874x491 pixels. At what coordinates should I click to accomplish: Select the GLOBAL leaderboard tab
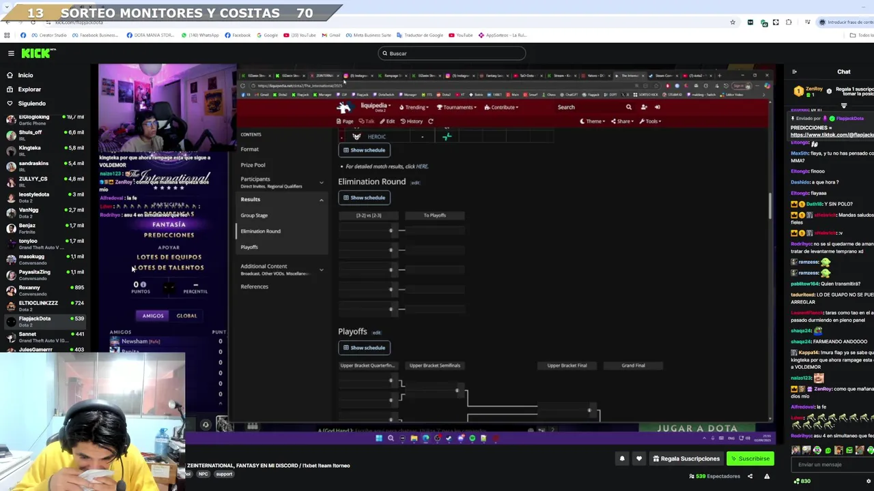(186, 316)
